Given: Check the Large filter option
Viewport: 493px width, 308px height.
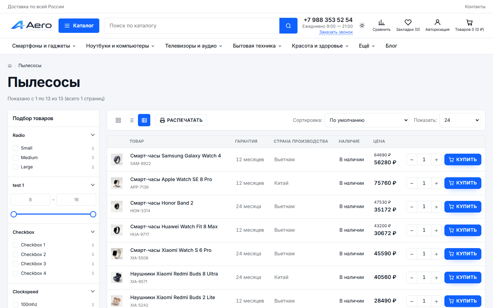Looking at the screenshot, I should point(15,167).
